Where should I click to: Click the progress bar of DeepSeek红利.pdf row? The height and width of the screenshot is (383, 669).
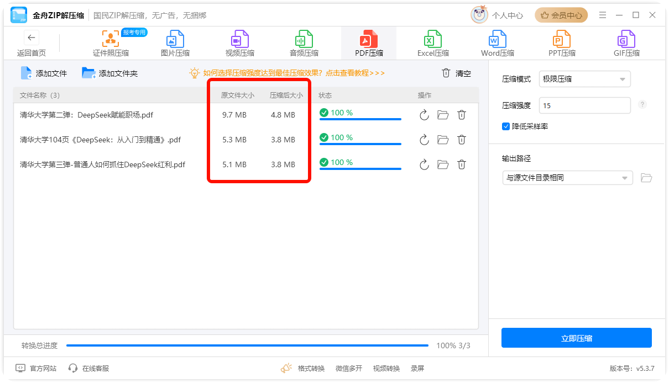(360, 169)
